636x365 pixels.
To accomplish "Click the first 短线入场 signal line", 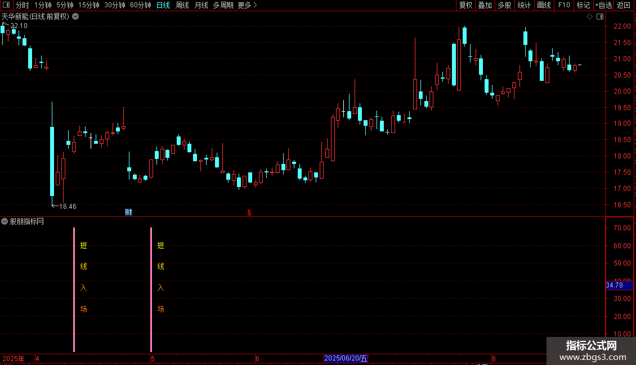I will coord(74,289).
